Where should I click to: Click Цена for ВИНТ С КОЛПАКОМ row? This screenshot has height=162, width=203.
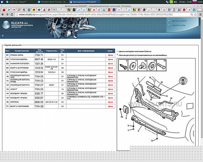(110, 106)
